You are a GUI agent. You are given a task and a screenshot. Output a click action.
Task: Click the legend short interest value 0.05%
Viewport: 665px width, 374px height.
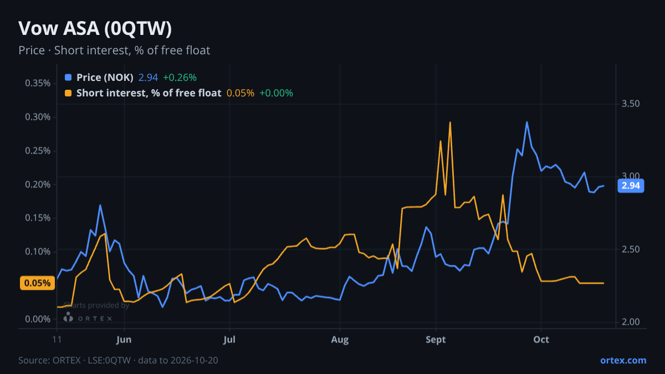tap(241, 93)
